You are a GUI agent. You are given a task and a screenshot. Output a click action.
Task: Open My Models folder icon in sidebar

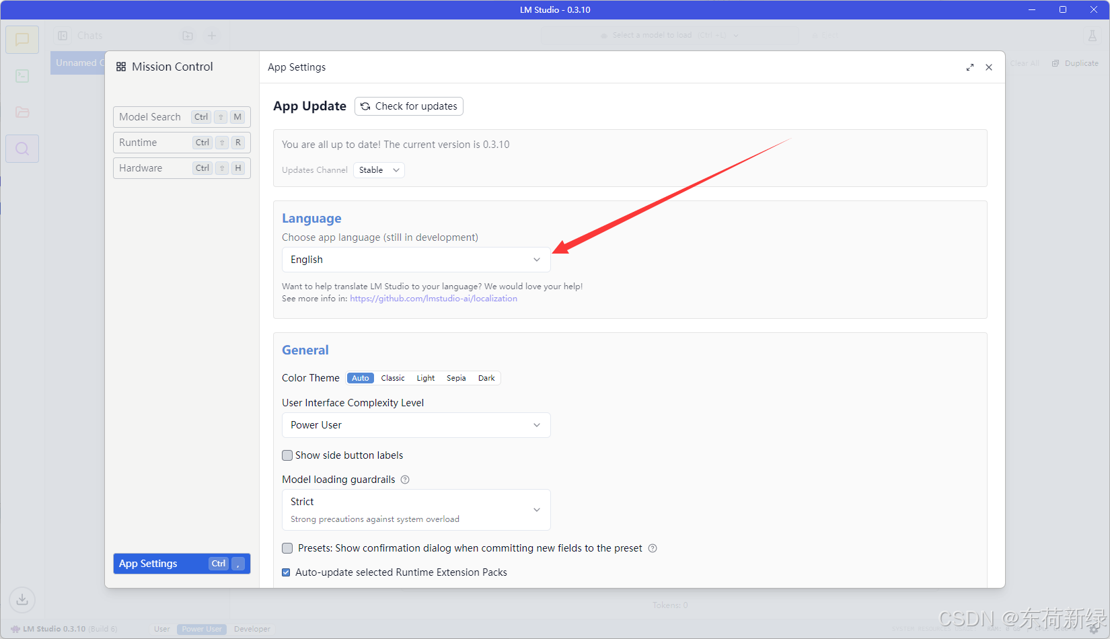point(22,112)
